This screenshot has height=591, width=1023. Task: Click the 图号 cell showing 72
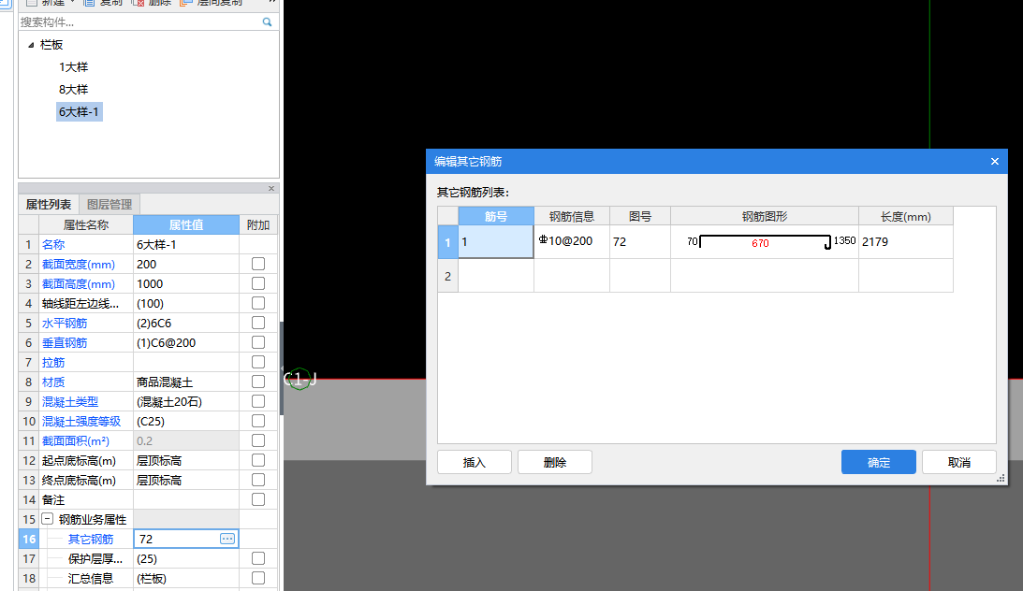pyautogui.click(x=640, y=242)
